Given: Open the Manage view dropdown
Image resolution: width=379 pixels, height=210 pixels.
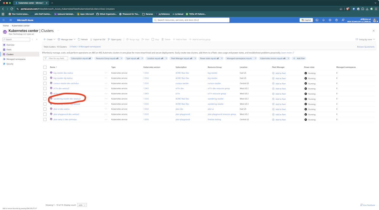Looking at the screenshot, I should pos(67,39).
